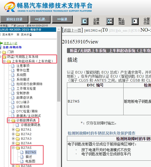The image size is (151, 167).
Task: Expand the B27A6 tree node
Action: click(x=13, y=166)
